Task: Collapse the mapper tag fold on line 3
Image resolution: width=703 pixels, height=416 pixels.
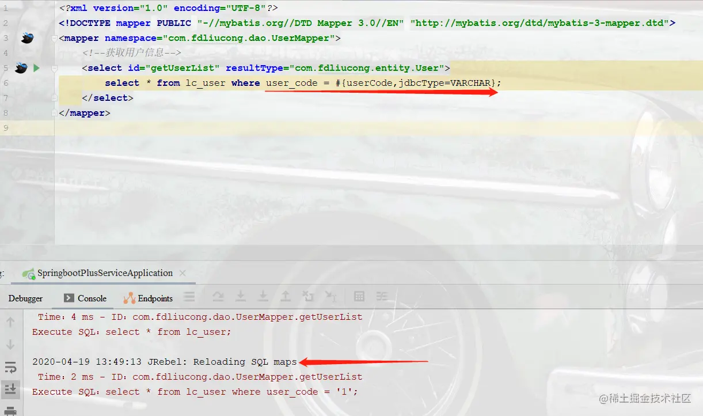Action: click(x=55, y=38)
